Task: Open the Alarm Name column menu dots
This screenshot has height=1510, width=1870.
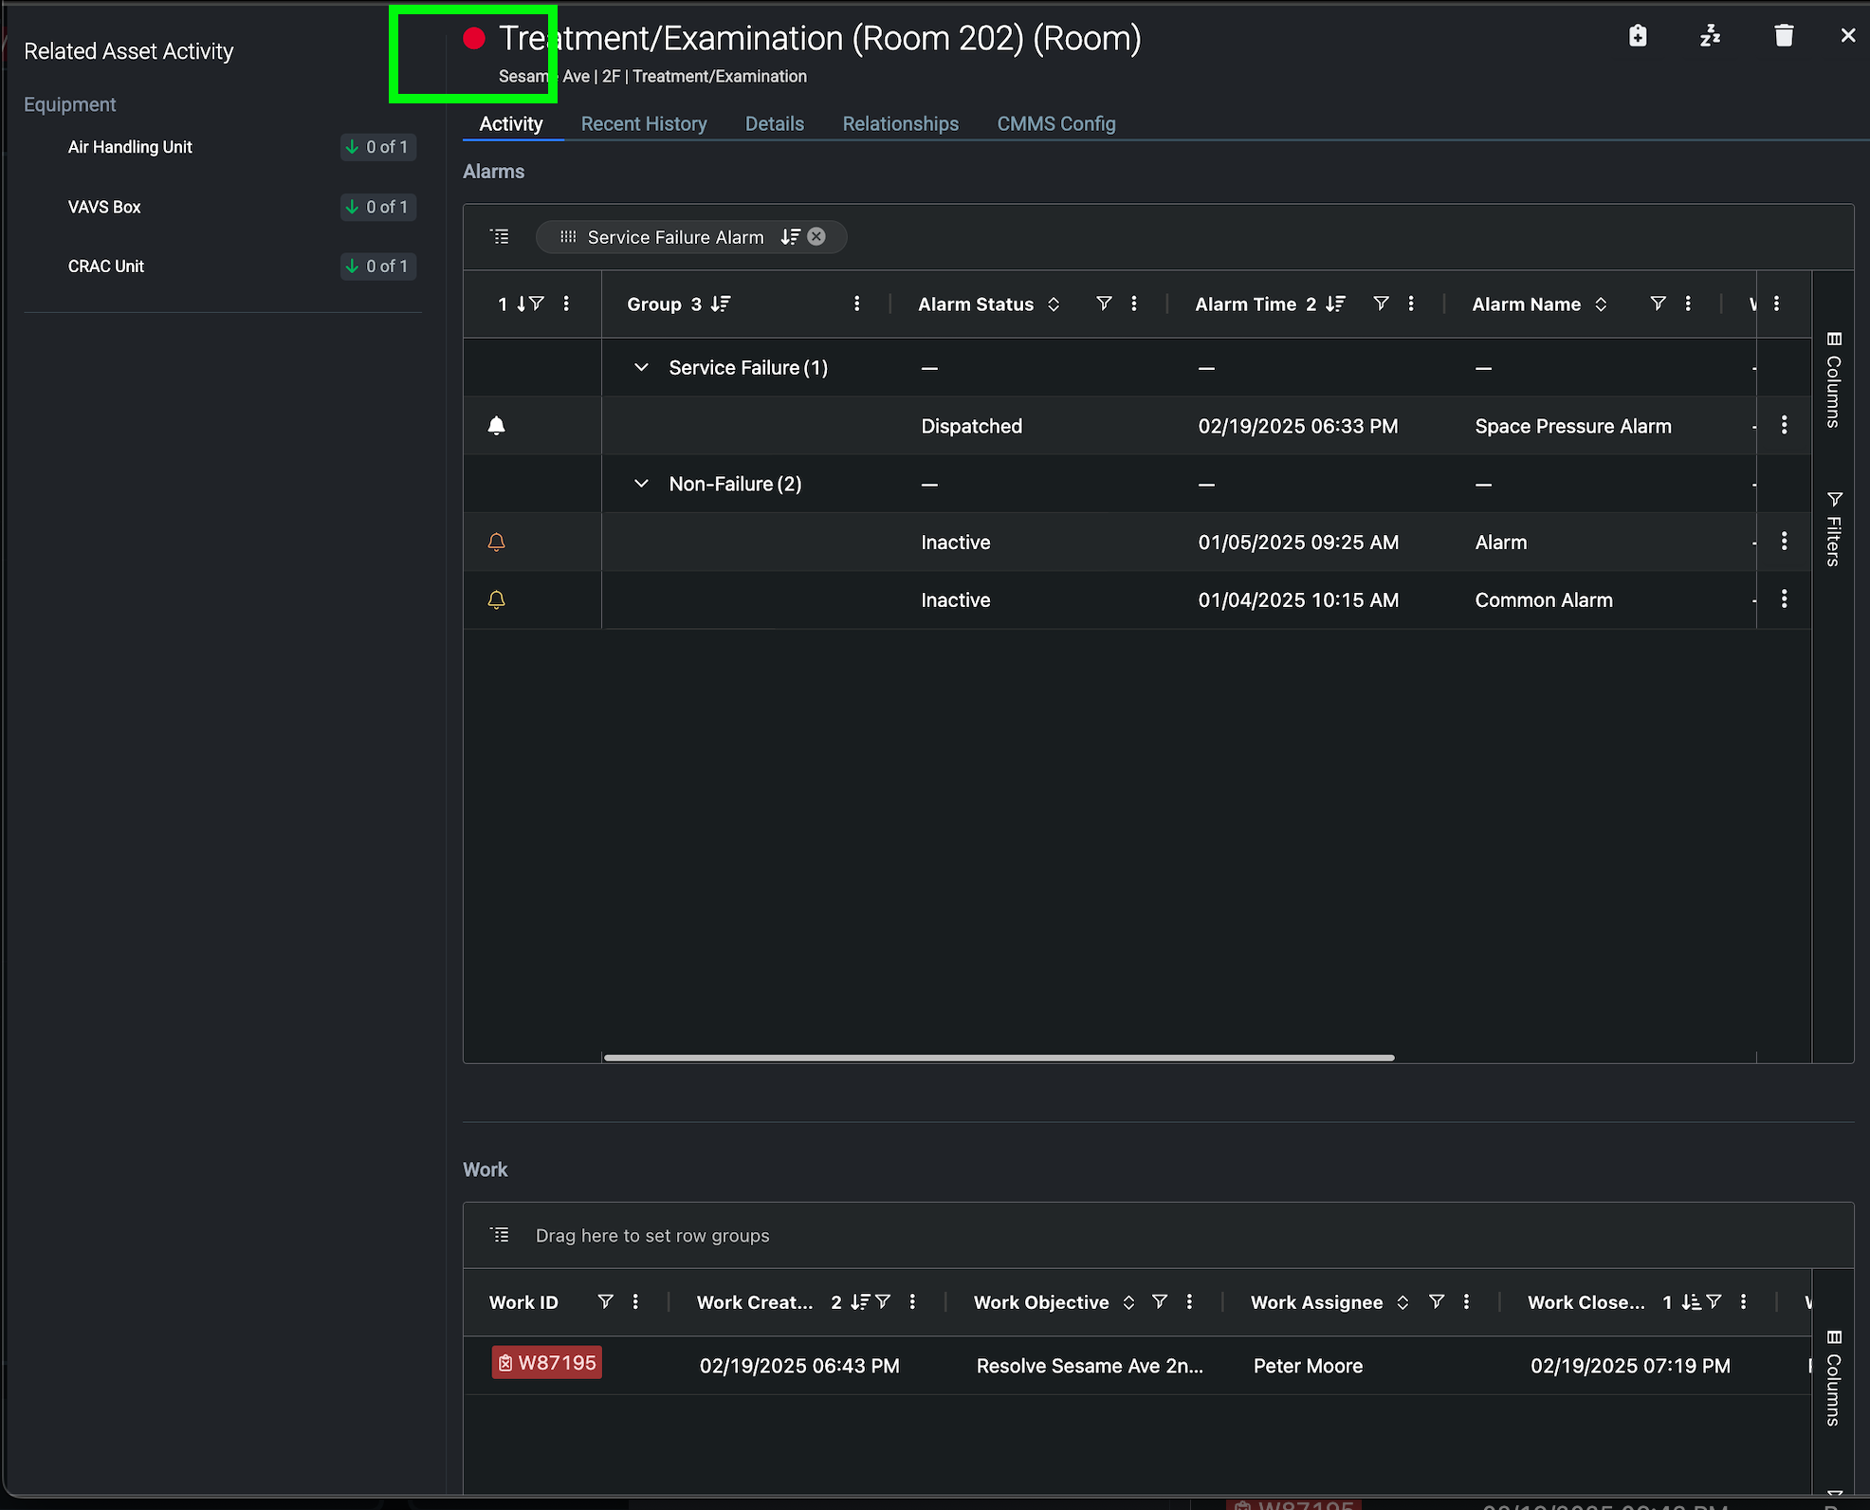Action: click(x=1688, y=304)
